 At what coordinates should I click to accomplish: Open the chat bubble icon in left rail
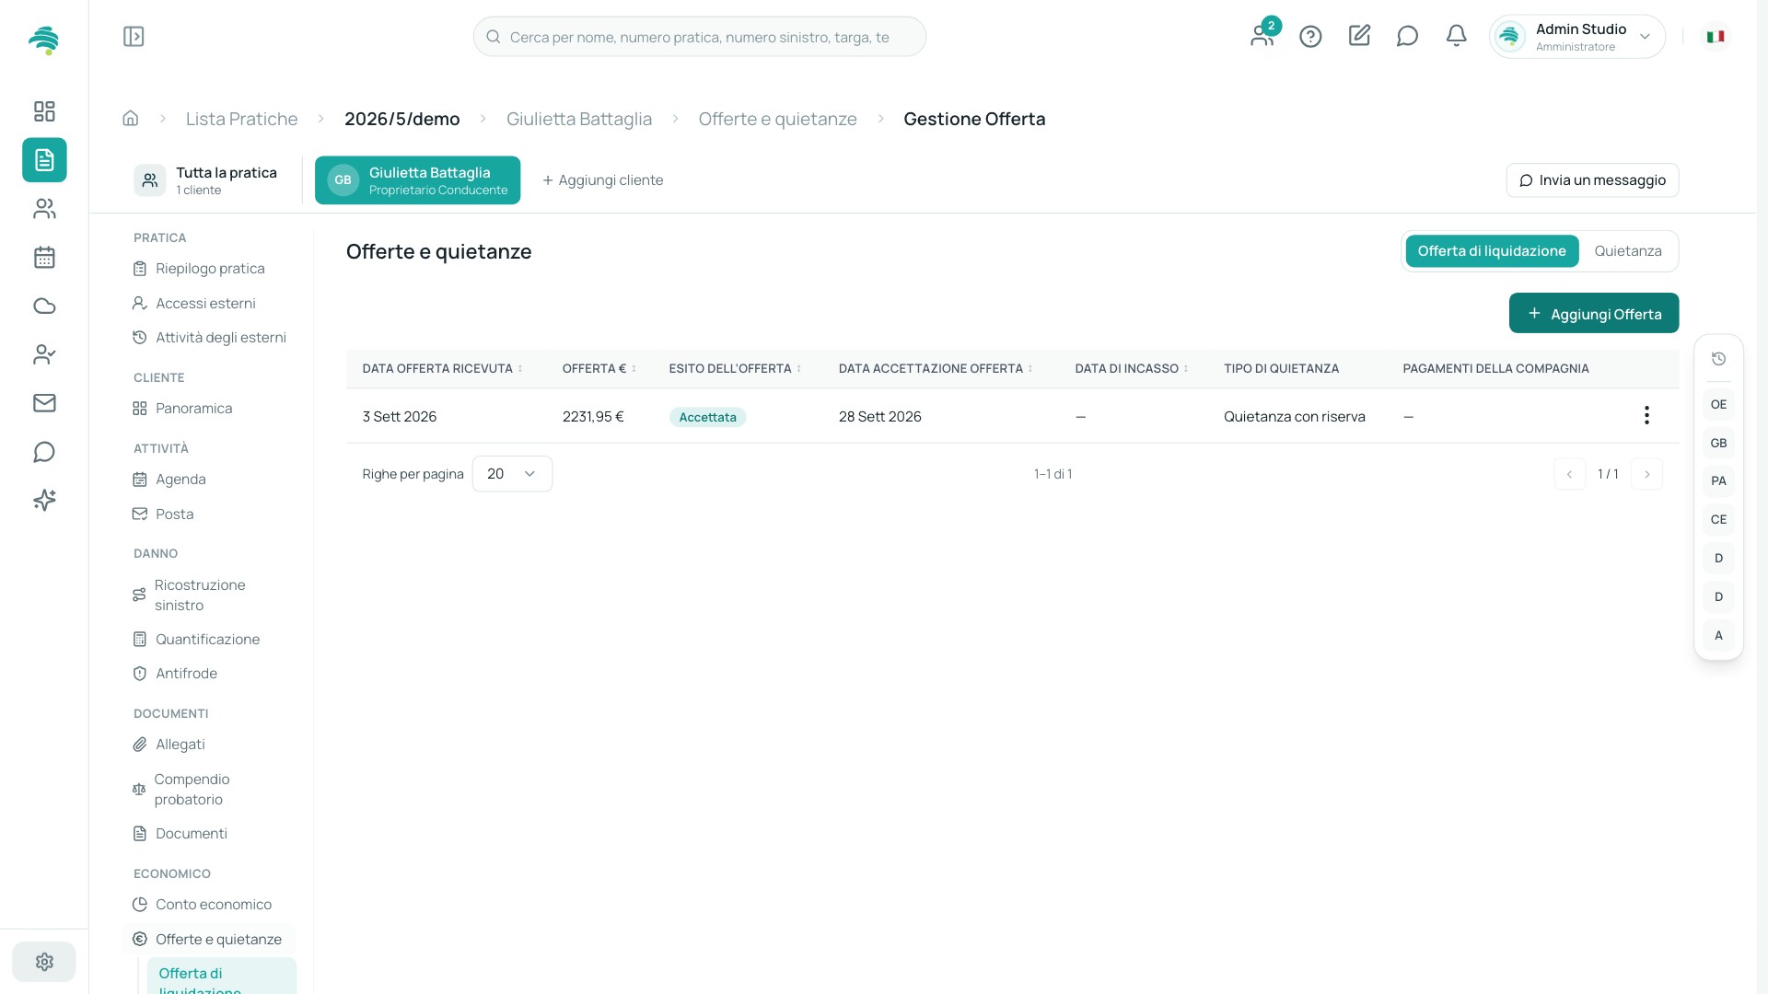point(44,452)
